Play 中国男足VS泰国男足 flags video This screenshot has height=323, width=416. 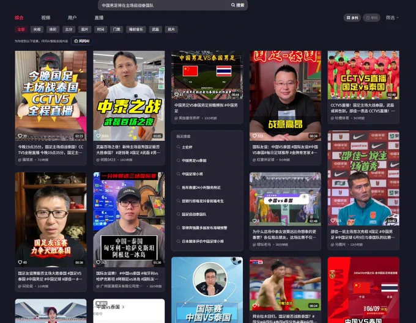207,75
